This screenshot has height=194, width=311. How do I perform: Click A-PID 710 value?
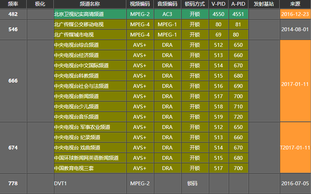tap(238, 107)
